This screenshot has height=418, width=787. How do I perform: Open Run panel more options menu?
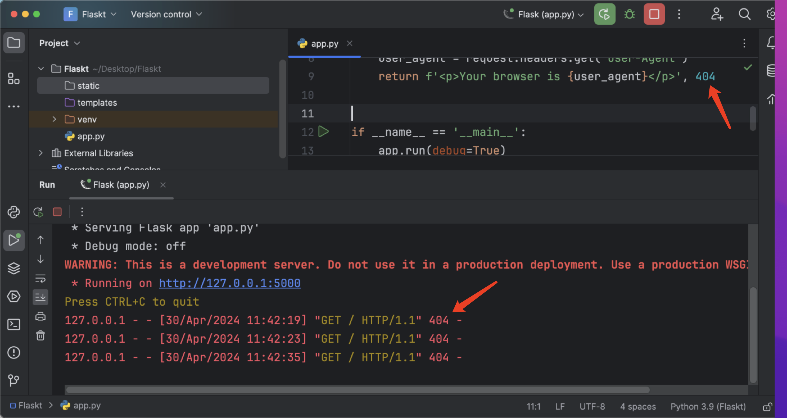(x=82, y=212)
